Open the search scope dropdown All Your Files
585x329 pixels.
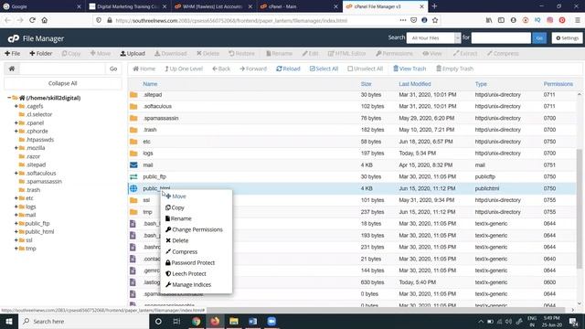click(x=433, y=38)
